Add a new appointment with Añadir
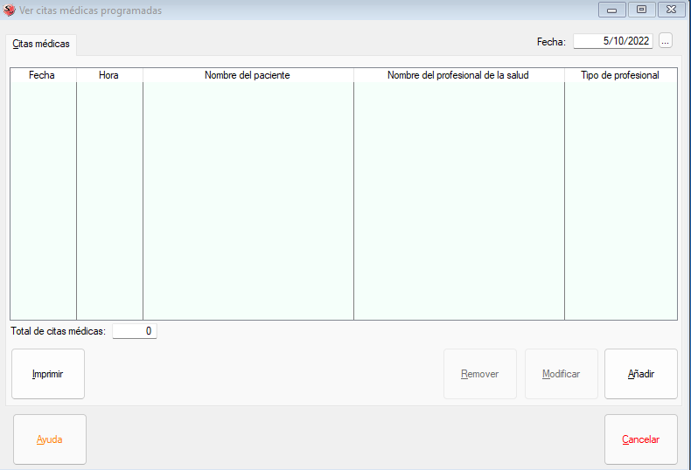Screen dimensions: 691x470 tap(640, 374)
